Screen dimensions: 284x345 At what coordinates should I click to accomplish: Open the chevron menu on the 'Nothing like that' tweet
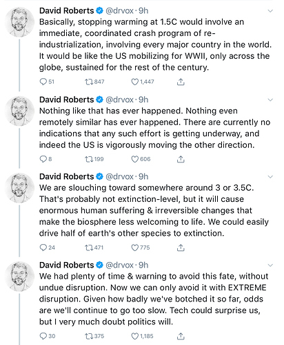point(270,100)
